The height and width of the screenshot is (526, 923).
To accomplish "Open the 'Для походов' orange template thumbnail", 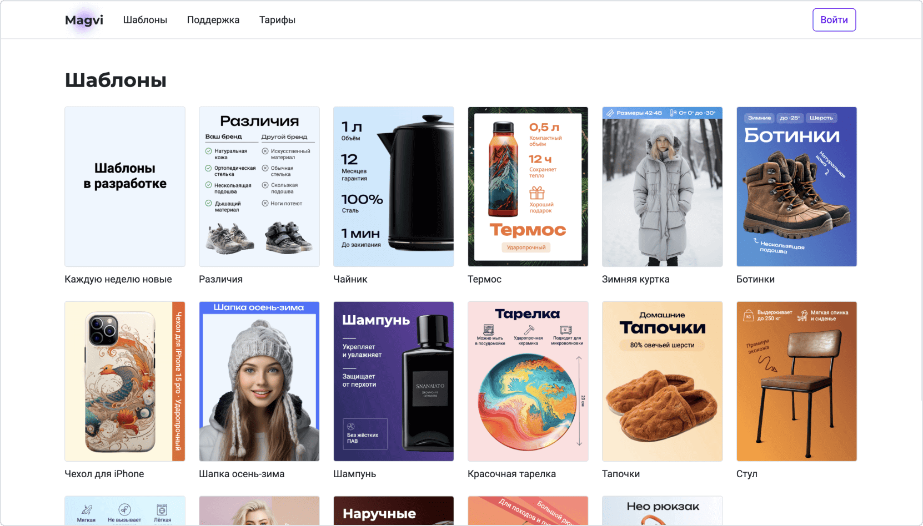I will click(528, 510).
